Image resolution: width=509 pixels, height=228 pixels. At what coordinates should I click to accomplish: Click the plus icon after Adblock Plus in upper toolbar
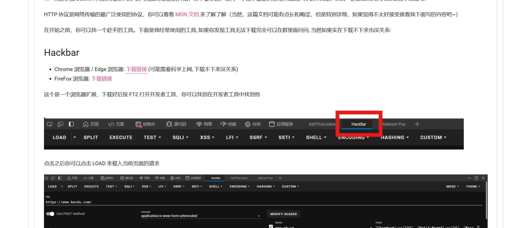coord(417,124)
